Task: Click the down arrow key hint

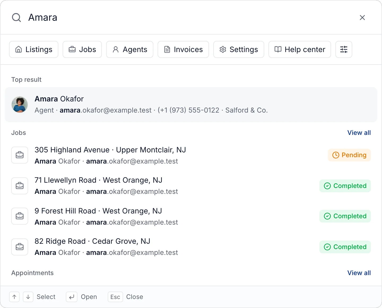Action: [x=28, y=297]
